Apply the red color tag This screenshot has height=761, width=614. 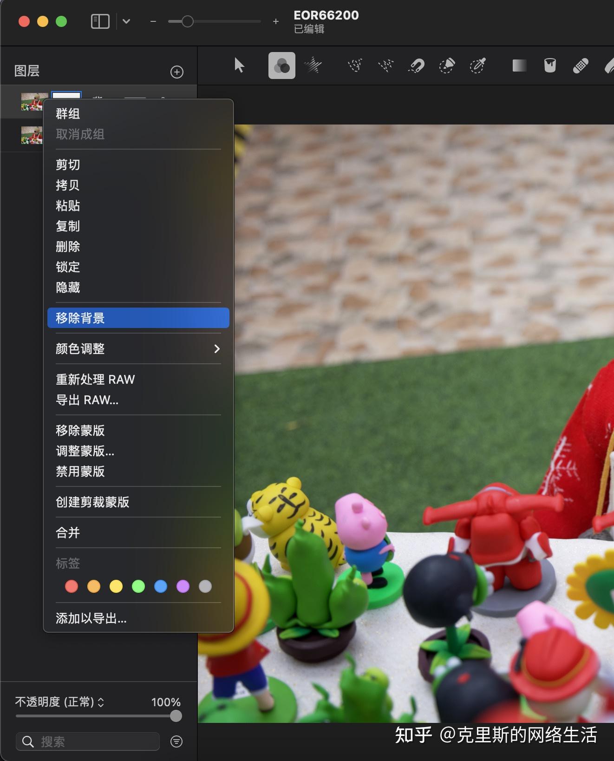click(x=72, y=586)
